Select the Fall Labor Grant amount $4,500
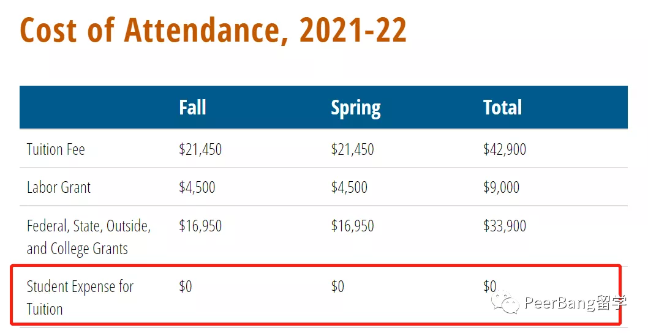The width and height of the screenshot is (648, 333). point(197,187)
